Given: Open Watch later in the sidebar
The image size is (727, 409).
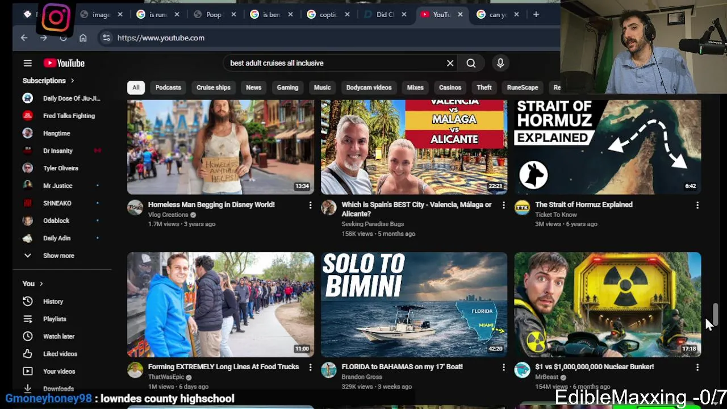Looking at the screenshot, I should [59, 336].
